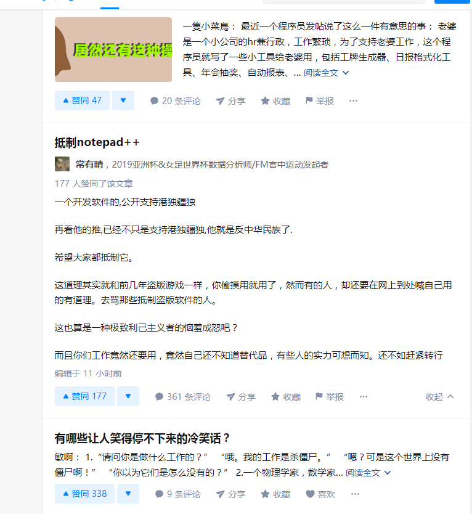
Task: Expand the programmer post via 阅读全文
Action: click(326, 73)
